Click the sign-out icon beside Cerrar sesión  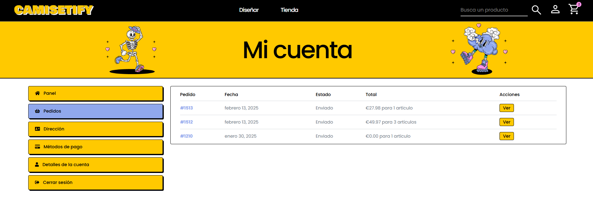[x=37, y=182]
